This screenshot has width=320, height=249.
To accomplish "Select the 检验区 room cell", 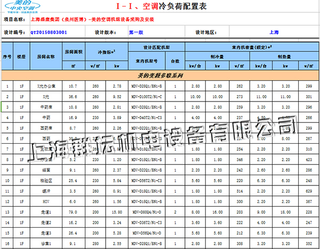I will pyautogui.click(x=46, y=181).
